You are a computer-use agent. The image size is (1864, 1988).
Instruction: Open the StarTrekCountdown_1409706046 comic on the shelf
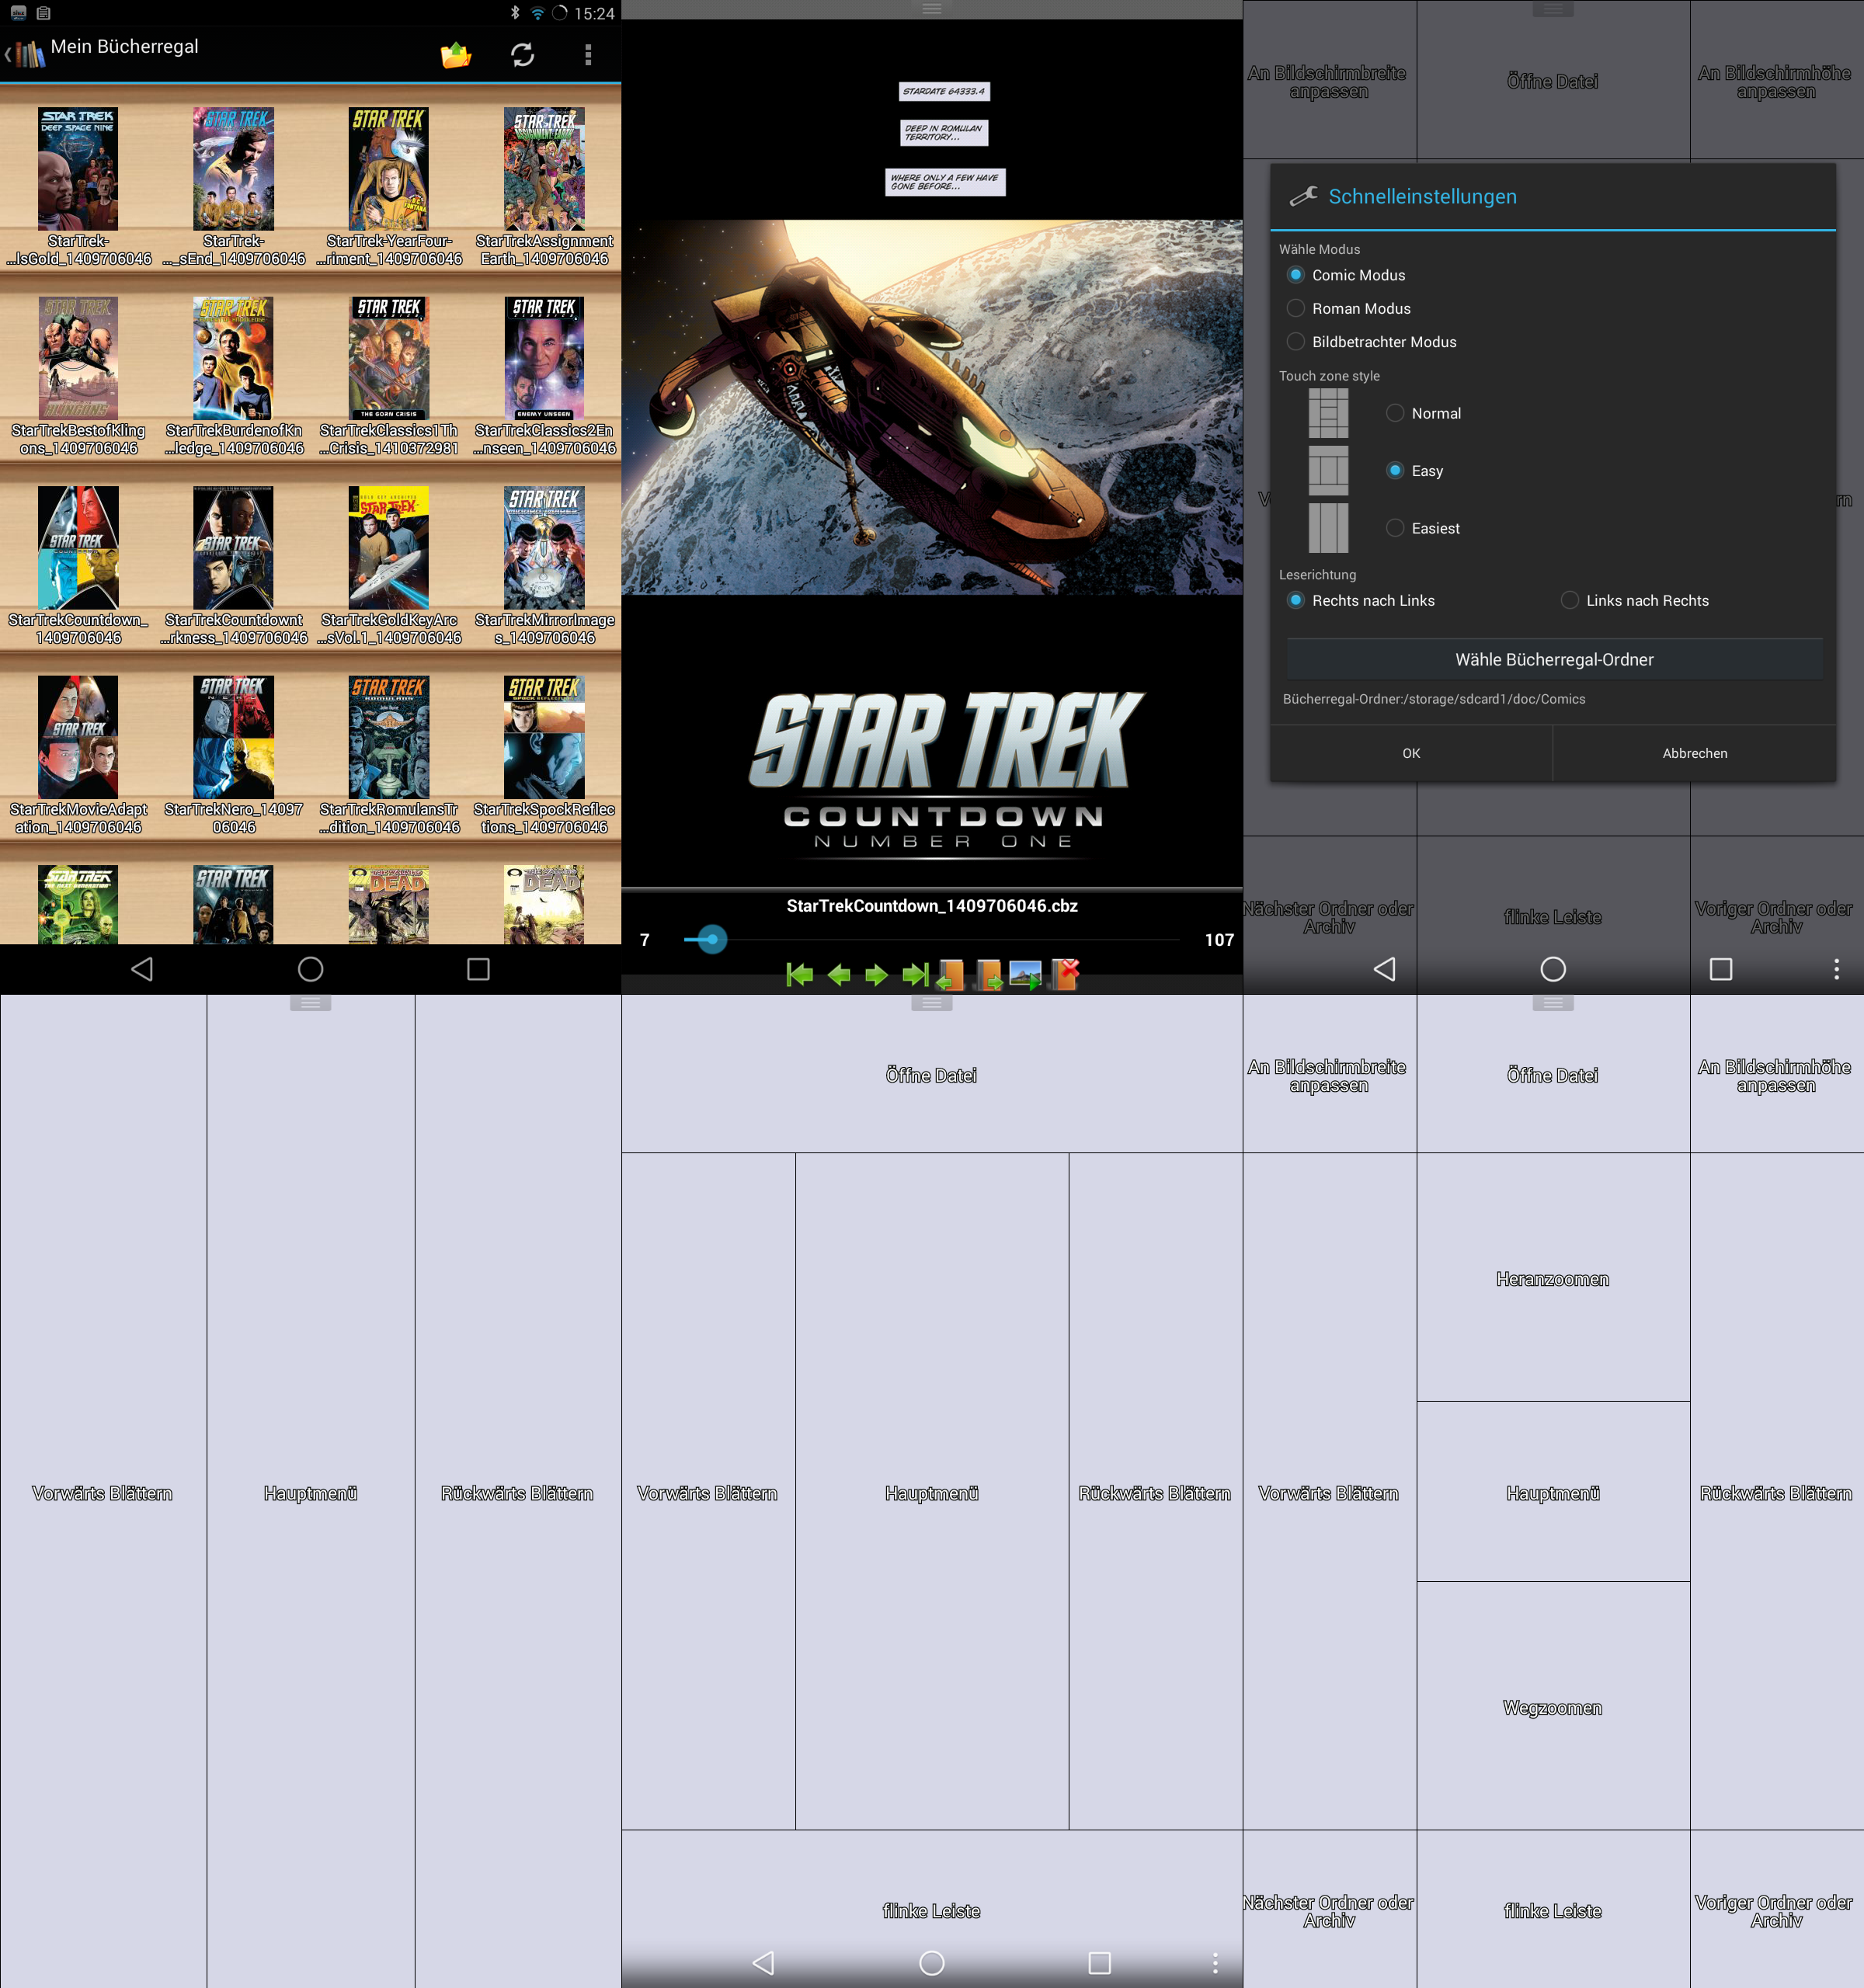78,547
